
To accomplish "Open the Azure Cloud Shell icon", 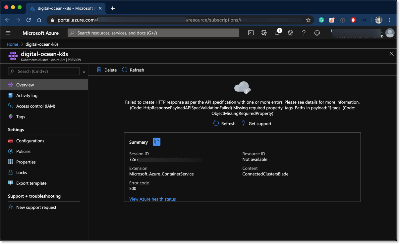I will tap(251, 33).
